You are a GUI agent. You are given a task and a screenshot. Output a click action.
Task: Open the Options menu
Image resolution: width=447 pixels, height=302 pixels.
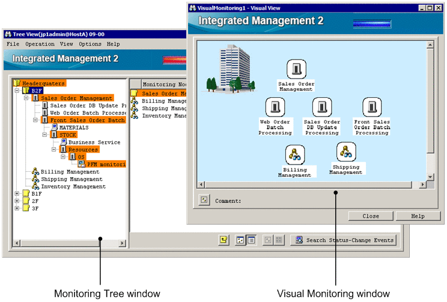click(90, 44)
